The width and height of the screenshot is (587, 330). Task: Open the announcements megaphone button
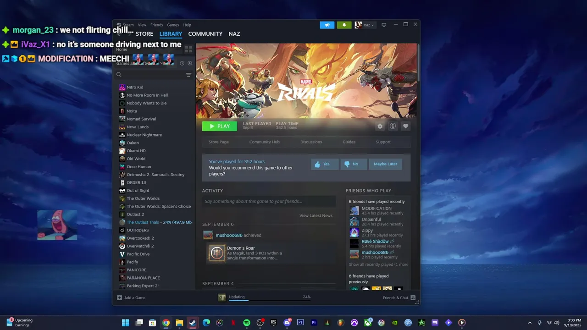point(327,25)
